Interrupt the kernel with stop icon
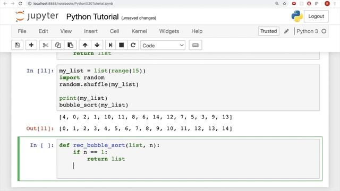 pyautogui.click(x=122, y=45)
